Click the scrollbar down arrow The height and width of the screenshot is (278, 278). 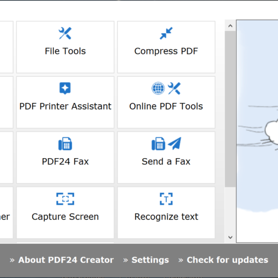tap(230, 237)
